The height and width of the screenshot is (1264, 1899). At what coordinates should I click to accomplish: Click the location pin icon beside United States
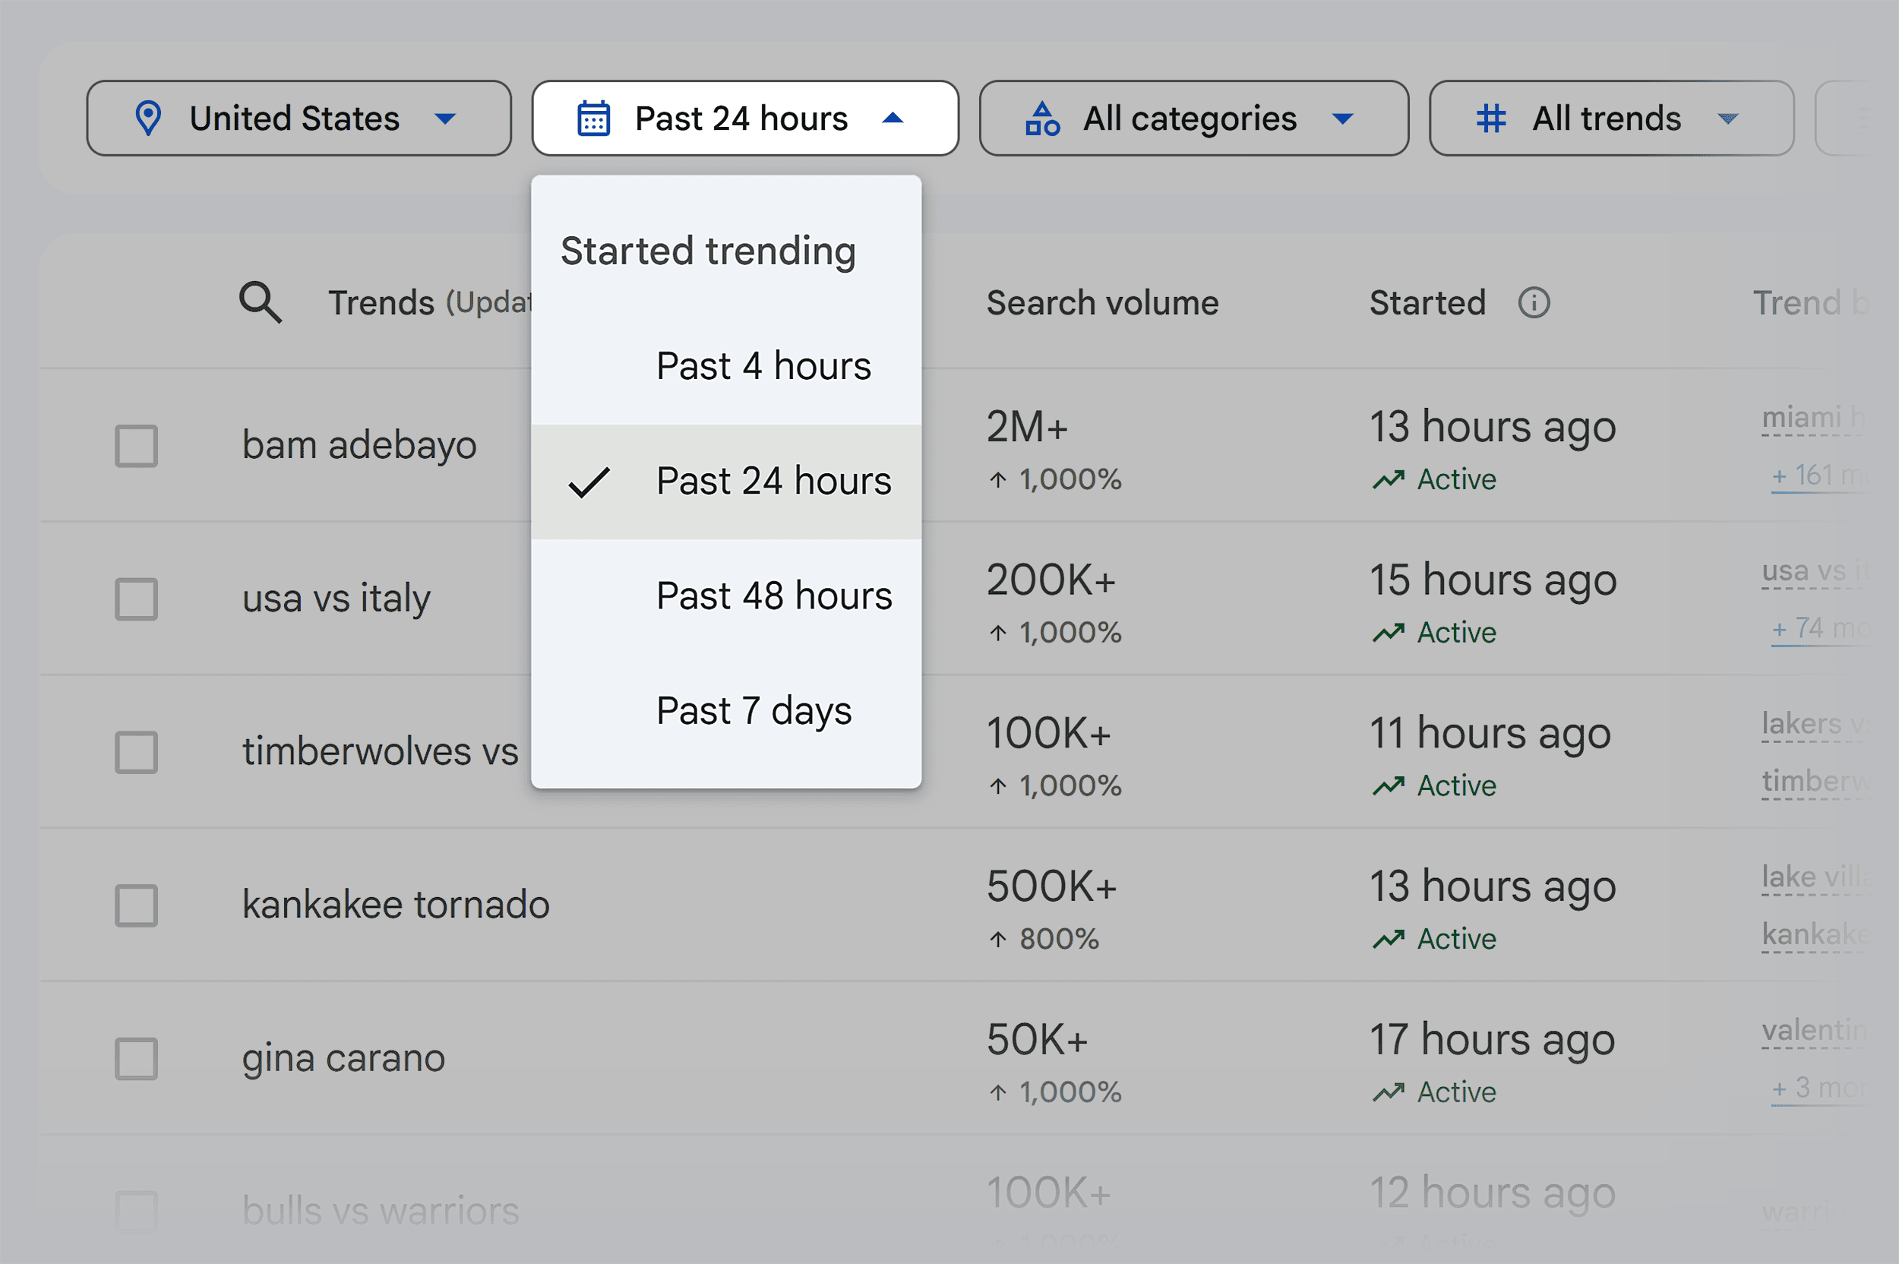pos(149,118)
